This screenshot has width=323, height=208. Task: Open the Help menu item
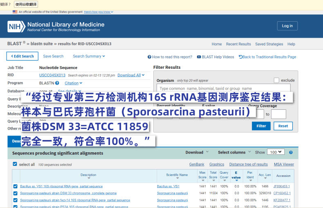pos(291,44)
